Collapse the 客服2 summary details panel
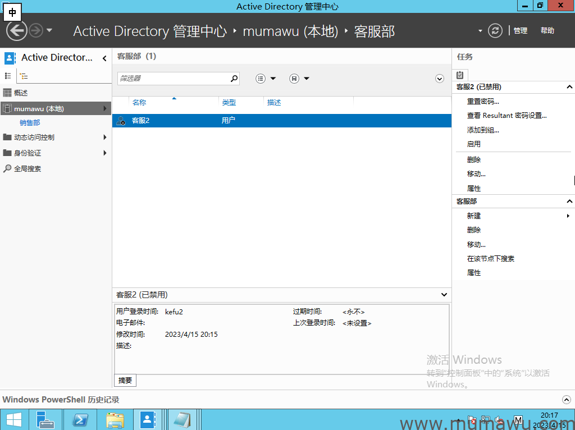 point(444,294)
